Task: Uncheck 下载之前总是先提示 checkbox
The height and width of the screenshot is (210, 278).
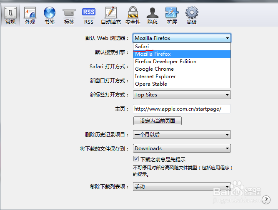Action: (x=136, y=159)
